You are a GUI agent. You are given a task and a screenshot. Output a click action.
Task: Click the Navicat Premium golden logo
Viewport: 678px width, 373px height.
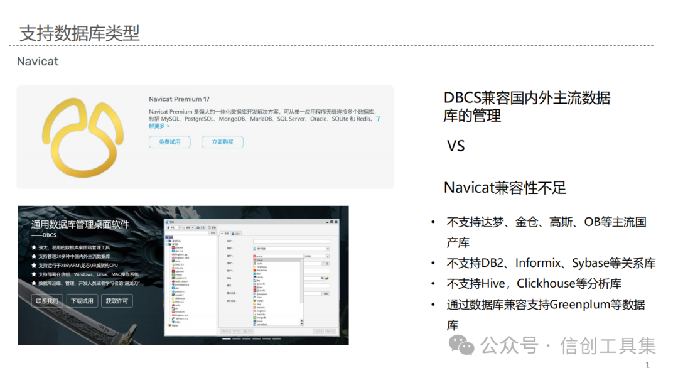coord(83,138)
